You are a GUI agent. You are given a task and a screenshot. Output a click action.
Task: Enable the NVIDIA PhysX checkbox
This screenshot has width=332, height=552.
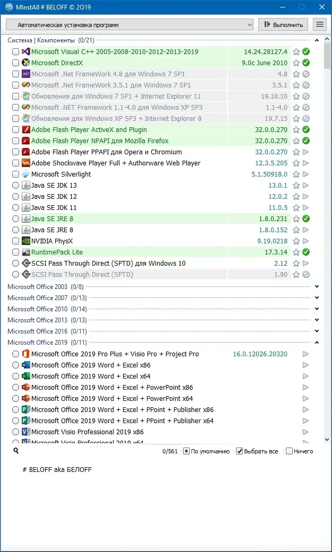(x=15, y=241)
